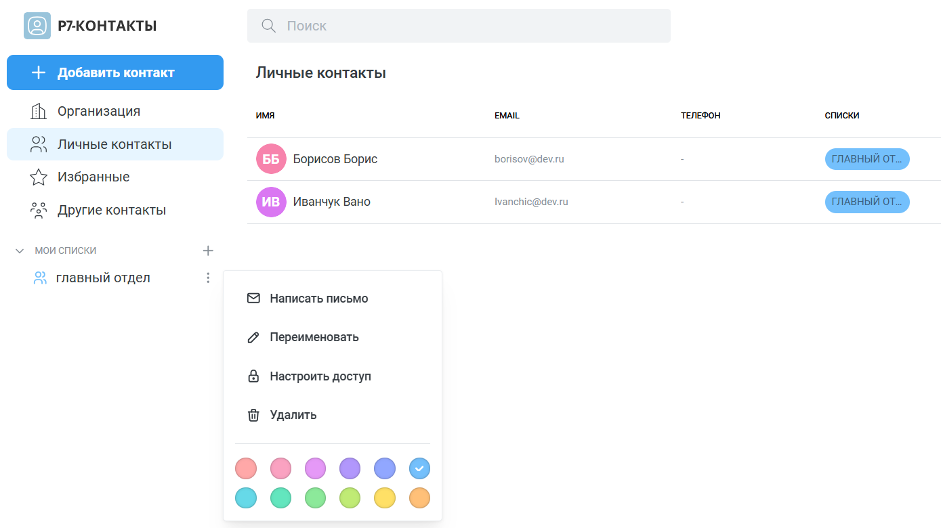The height and width of the screenshot is (528, 941).
Task: Open Избранные via the star icon
Action: pos(39,177)
